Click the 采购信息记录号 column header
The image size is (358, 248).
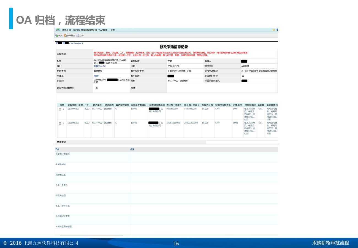(x=75, y=105)
